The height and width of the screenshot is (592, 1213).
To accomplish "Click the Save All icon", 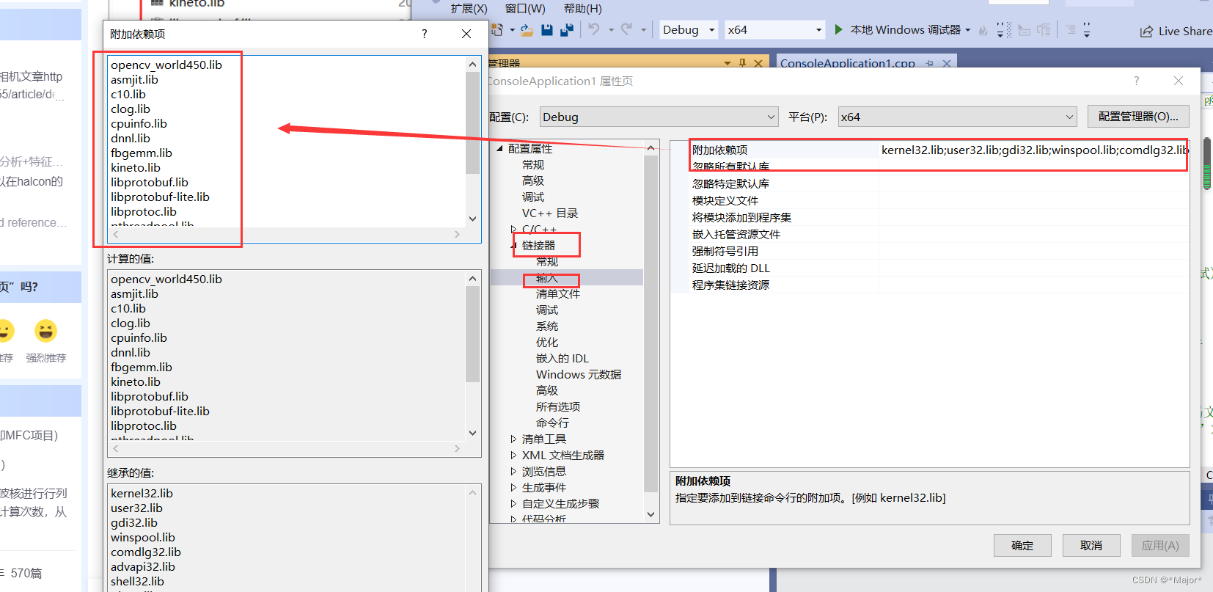I will coord(566,29).
